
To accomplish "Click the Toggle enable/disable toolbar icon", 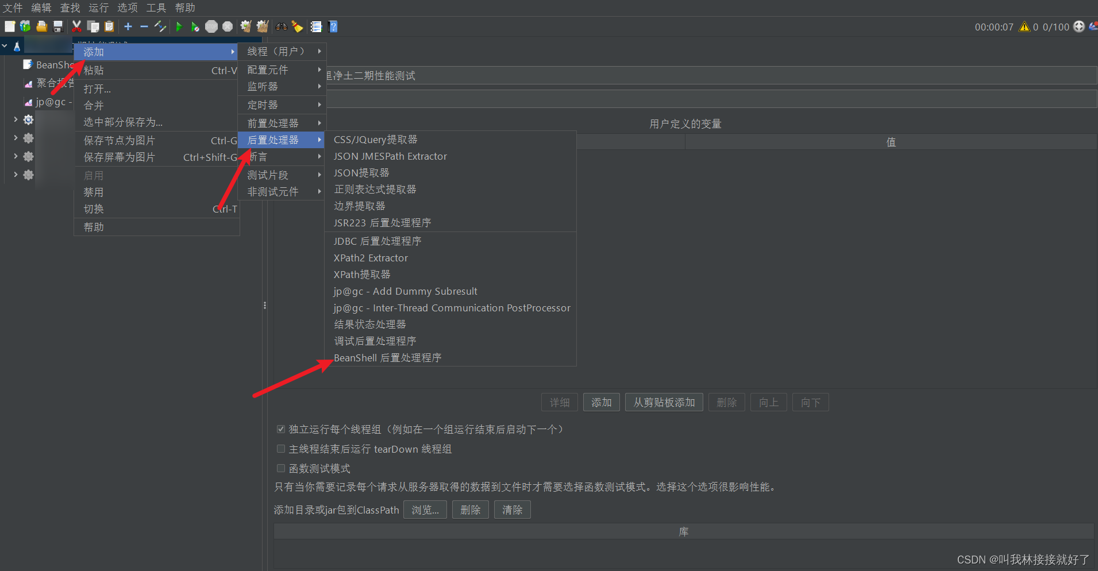I will click(x=160, y=26).
